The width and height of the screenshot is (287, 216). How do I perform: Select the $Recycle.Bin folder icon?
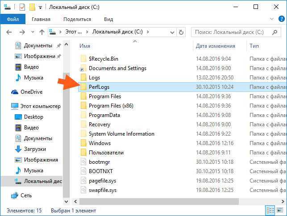pos(83,59)
